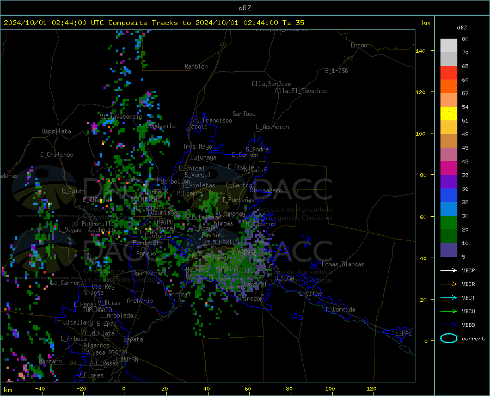Viewport: 490px width, 396px height.
Task: Click the blue VBBB arrow legend icon
Action: (x=449, y=325)
